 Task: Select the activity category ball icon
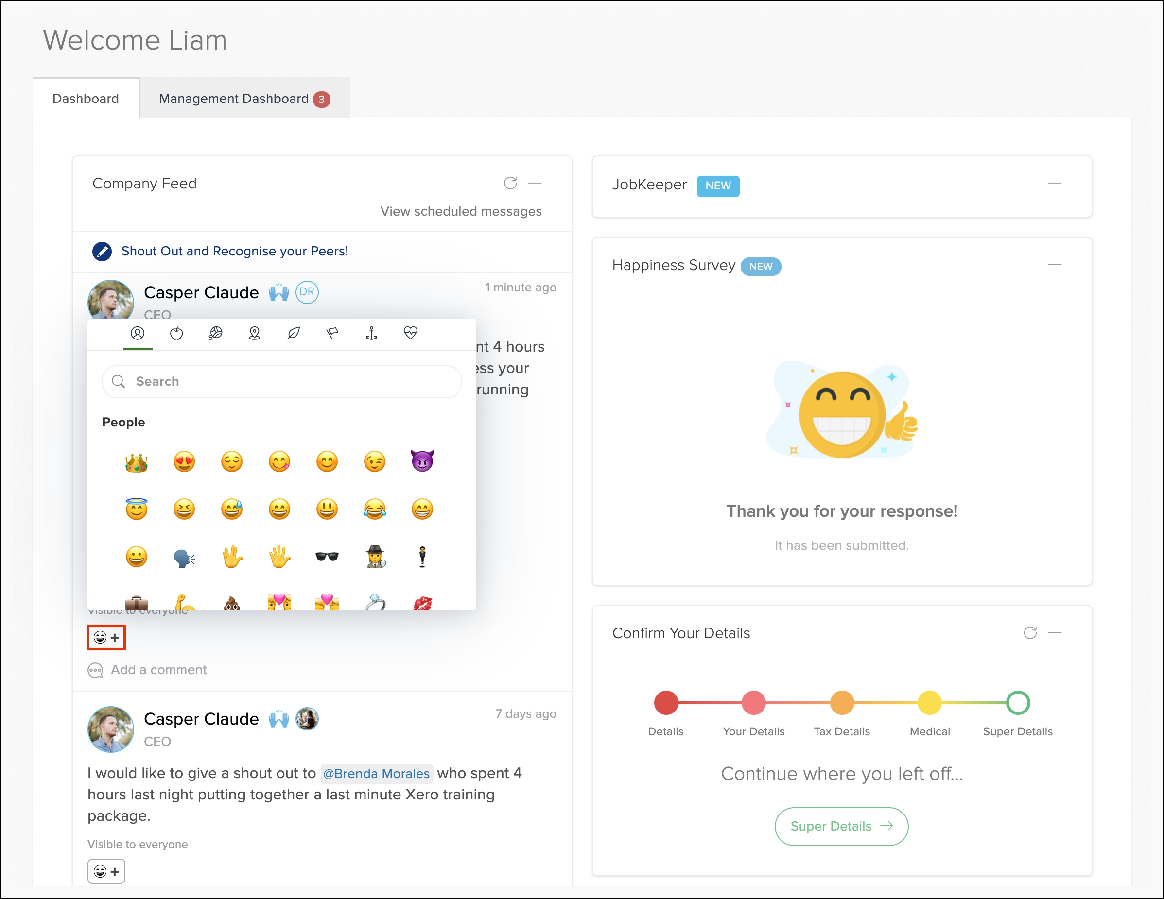(x=215, y=333)
